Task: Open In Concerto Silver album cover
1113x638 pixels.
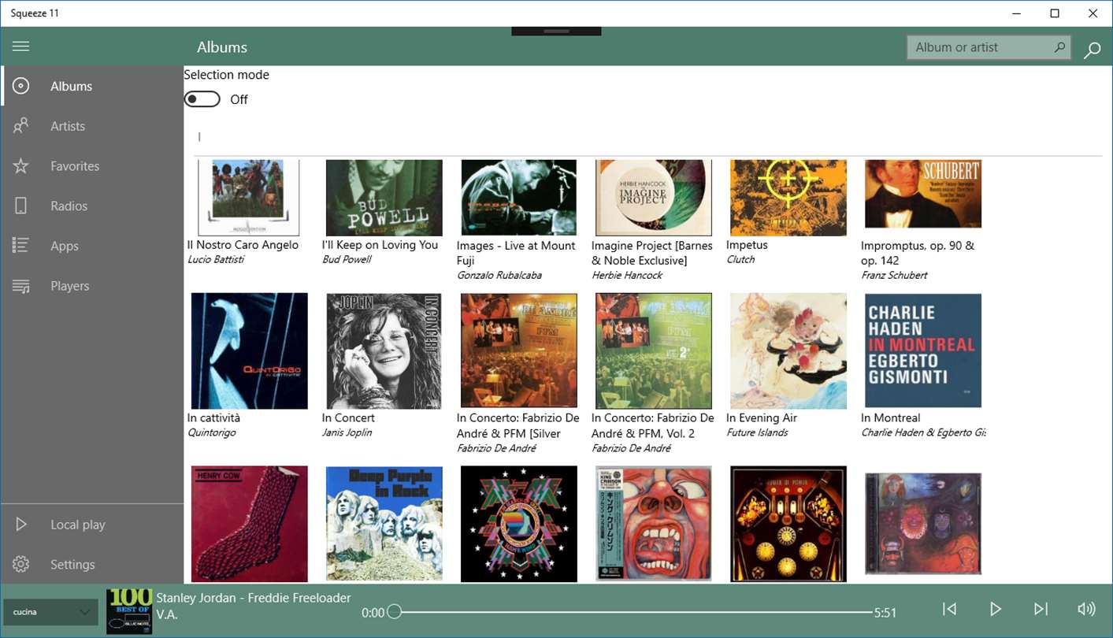Action: coord(519,351)
